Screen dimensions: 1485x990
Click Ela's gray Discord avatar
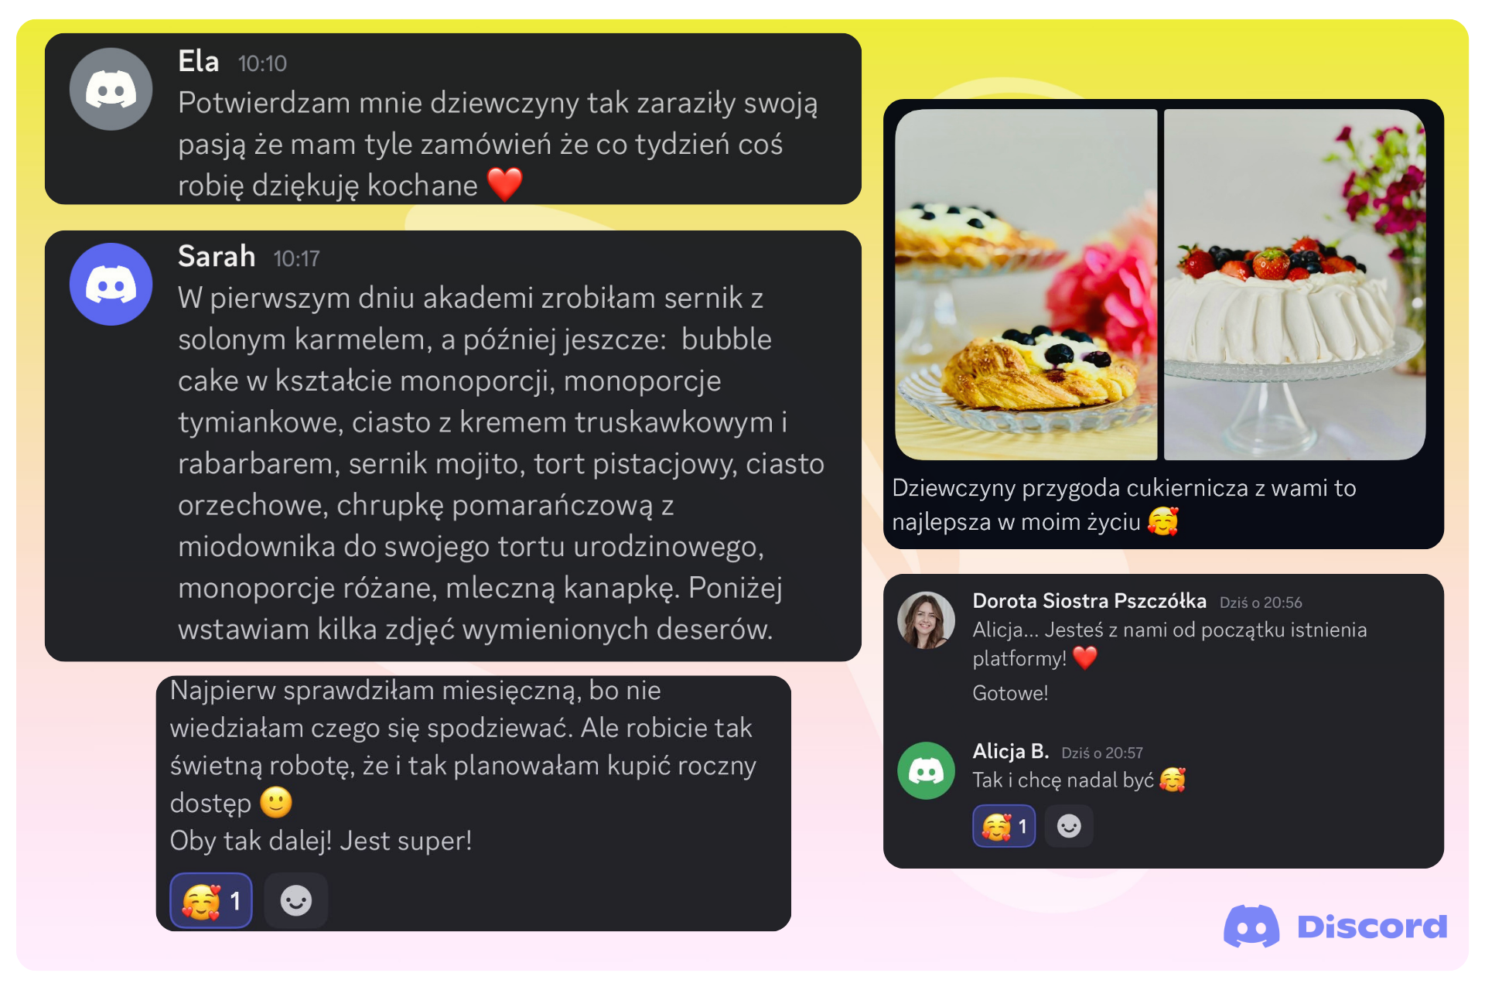tap(111, 89)
